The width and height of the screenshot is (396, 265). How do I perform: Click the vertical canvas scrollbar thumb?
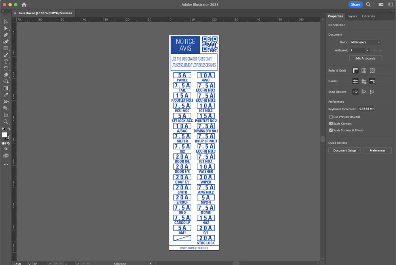click(x=322, y=139)
